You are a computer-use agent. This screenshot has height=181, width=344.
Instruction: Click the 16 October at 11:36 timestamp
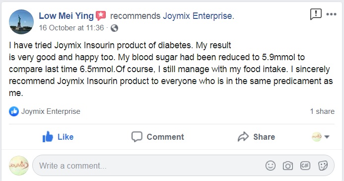point(71,28)
